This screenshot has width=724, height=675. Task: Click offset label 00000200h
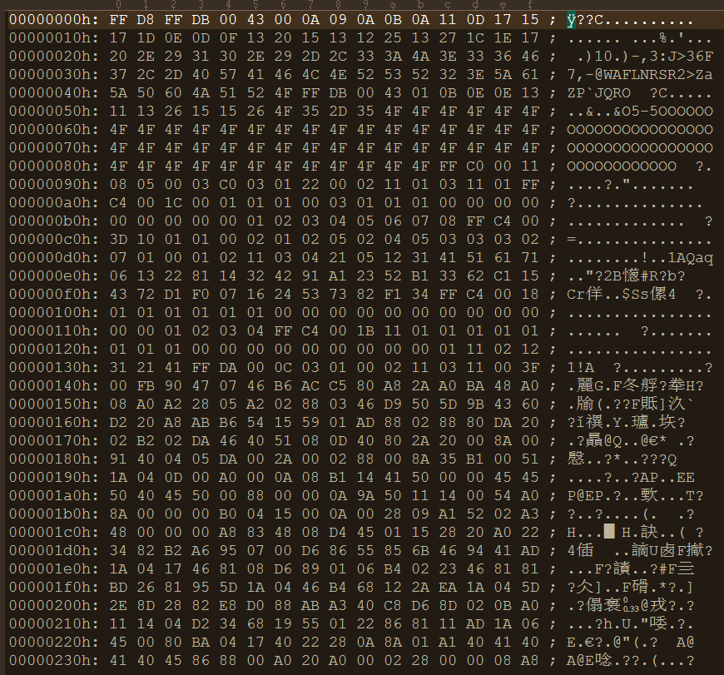pos(49,606)
